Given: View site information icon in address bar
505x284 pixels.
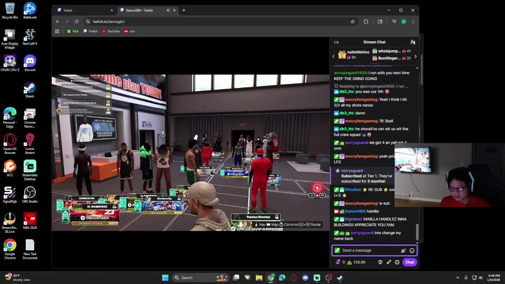Looking at the screenshot, I should pos(88,21).
